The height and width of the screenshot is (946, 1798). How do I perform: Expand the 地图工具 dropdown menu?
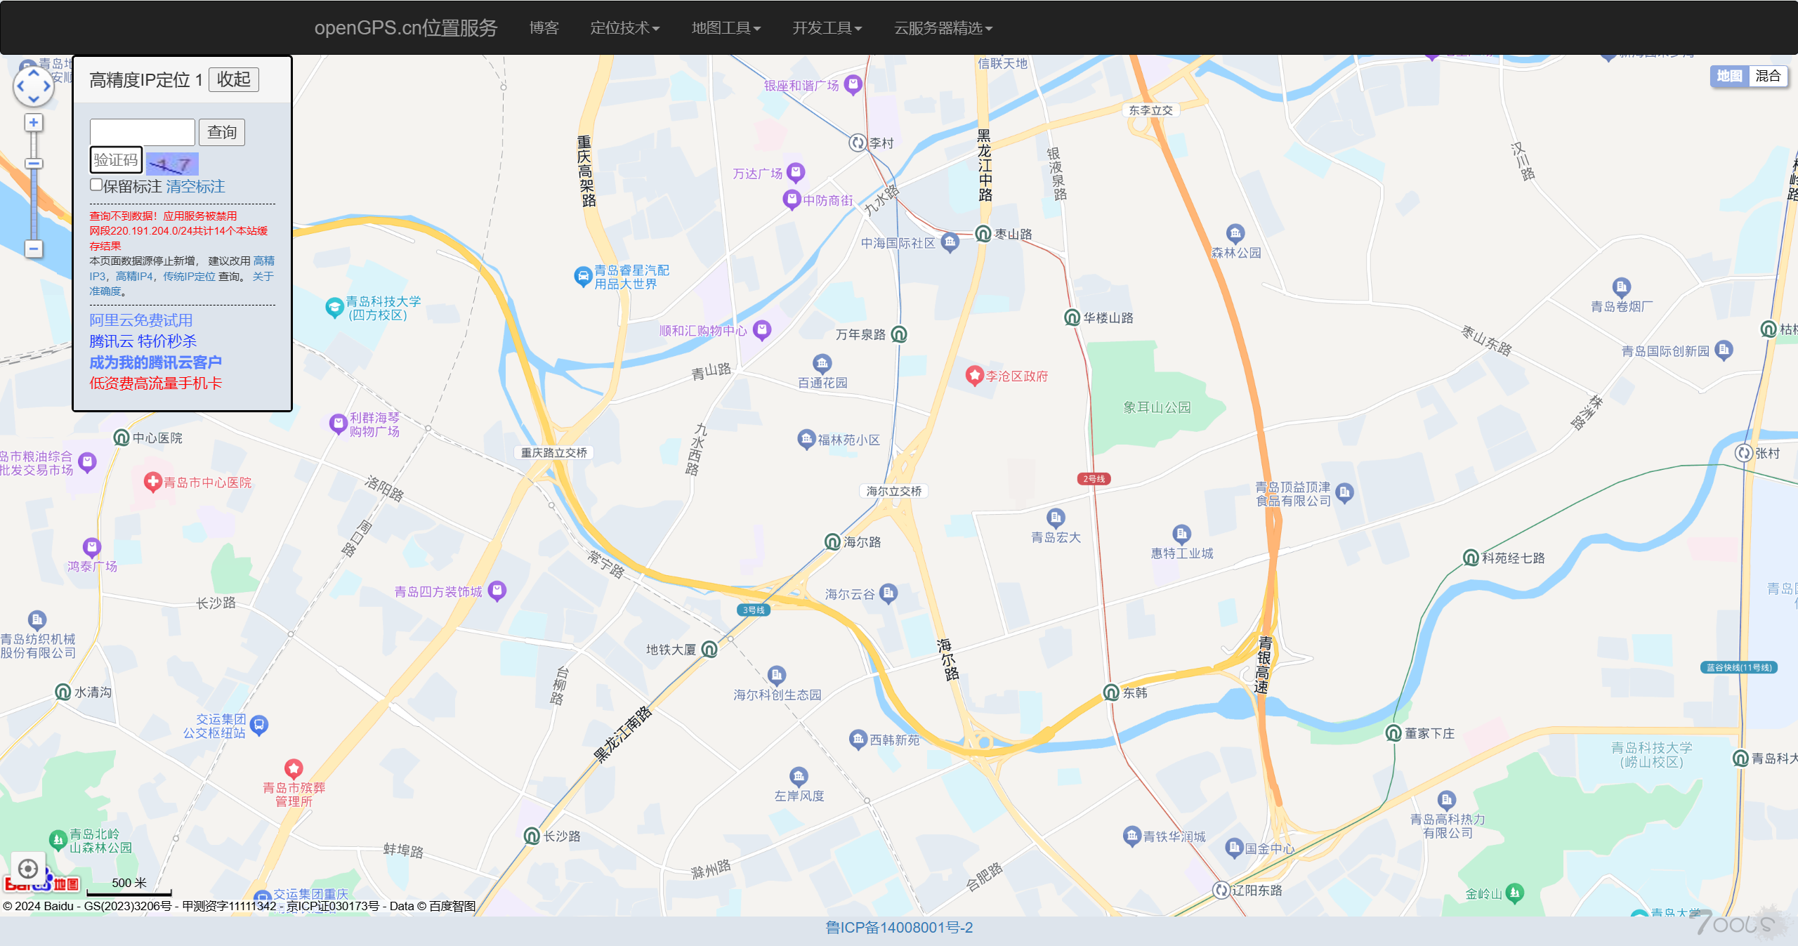click(x=726, y=28)
